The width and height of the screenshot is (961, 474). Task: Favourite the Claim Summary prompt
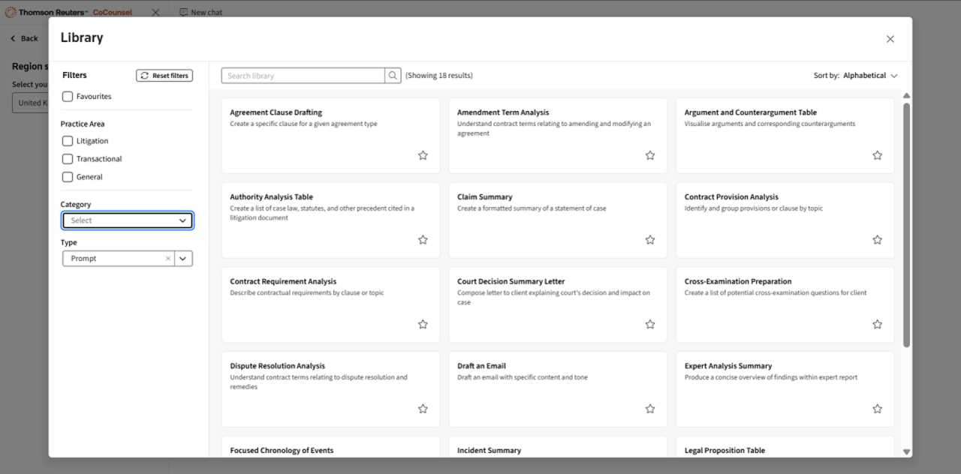pos(650,240)
